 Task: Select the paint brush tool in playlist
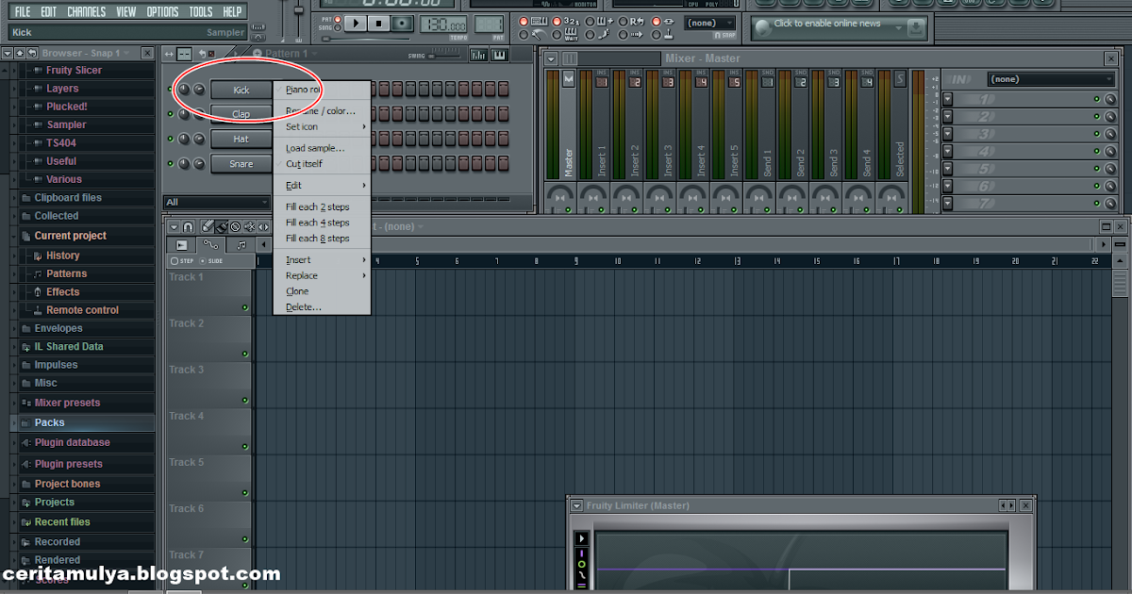[221, 226]
